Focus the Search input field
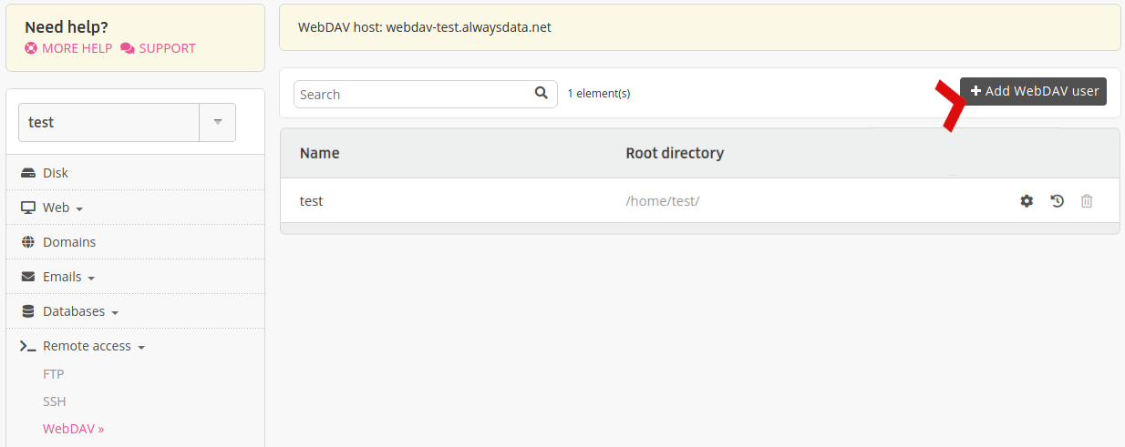The image size is (1125, 447). pyautogui.click(x=426, y=94)
